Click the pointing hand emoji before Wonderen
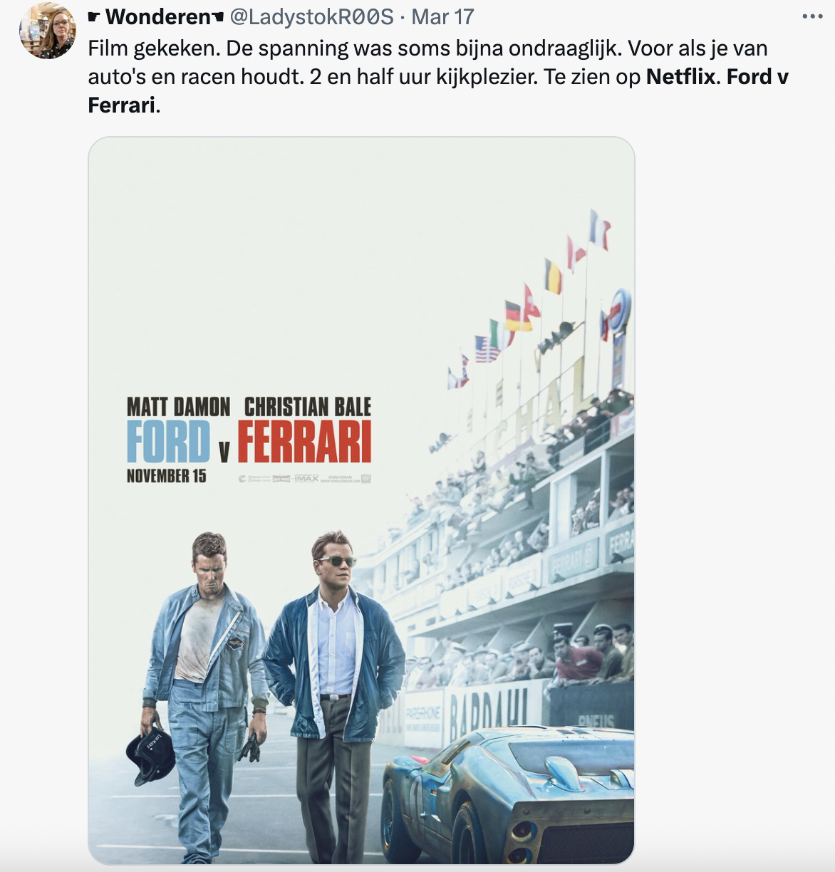Viewport: 835px width, 872px height. click(94, 17)
